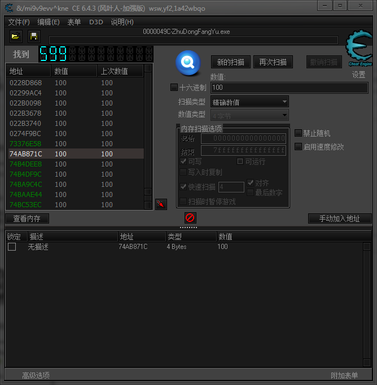Select result row 022B0098

tap(76, 103)
